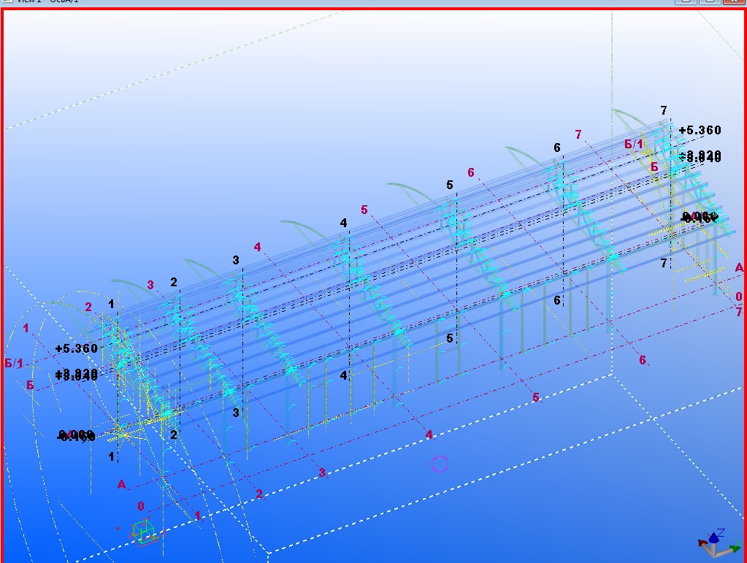This screenshot has width=747, height=563.
Task: Select the +5.360 elevation label on the right
Action: (700, 131)
